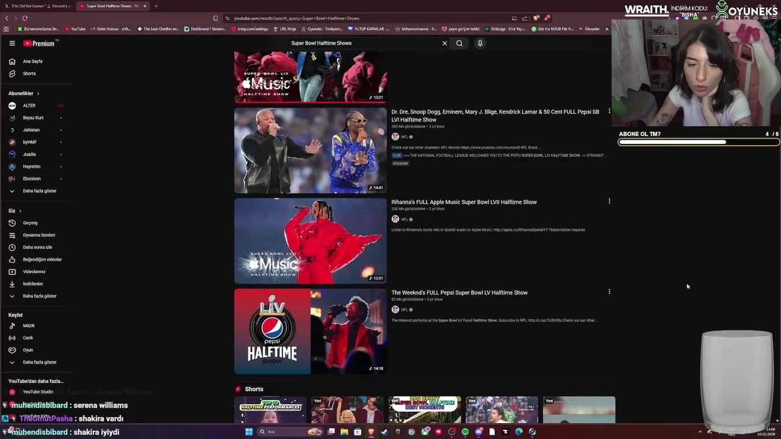Image resolution: width=781 pixels, height=439 pixels.
Task: Click the Rihanna red outfit thumbnail
Action: tap(311, 241)
